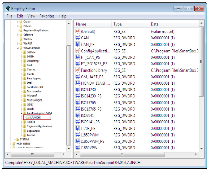Click the Registry Editor title bar icon
Viewport: 209px width, 171px height.
click(7, 9)
